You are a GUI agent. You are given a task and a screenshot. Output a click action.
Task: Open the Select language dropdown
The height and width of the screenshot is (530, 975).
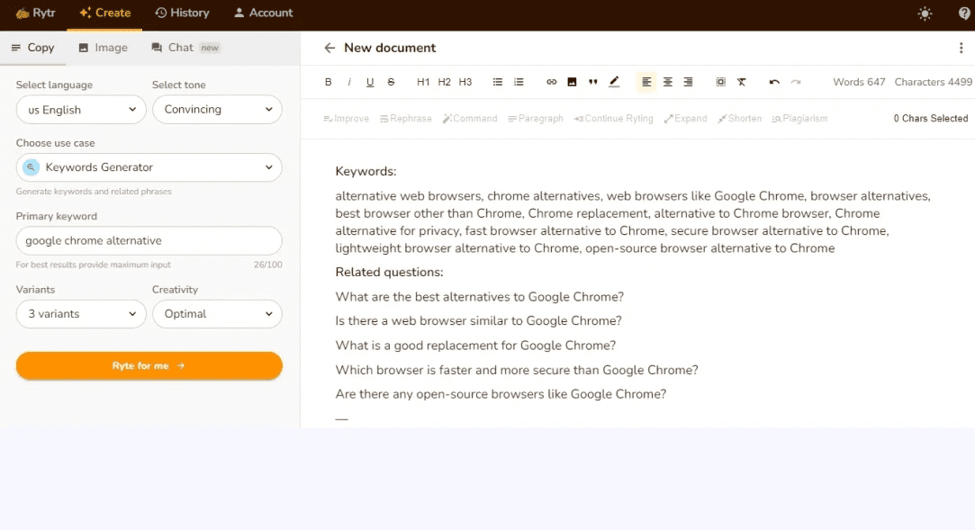point(81,110)
